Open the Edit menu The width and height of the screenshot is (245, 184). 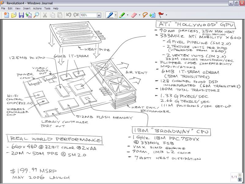click(10, 9)
